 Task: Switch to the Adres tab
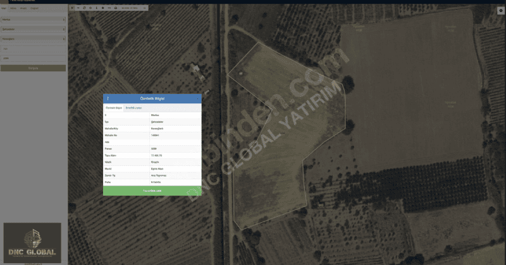point(13,8)
